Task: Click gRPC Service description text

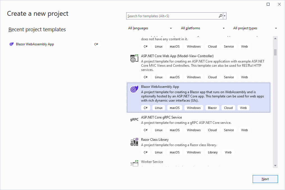Action: tap(186, 123)
